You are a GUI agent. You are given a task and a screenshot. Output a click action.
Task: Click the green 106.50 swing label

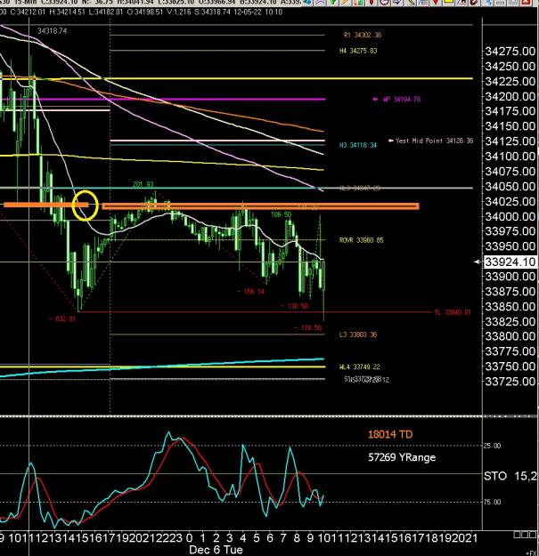point(281,214)
